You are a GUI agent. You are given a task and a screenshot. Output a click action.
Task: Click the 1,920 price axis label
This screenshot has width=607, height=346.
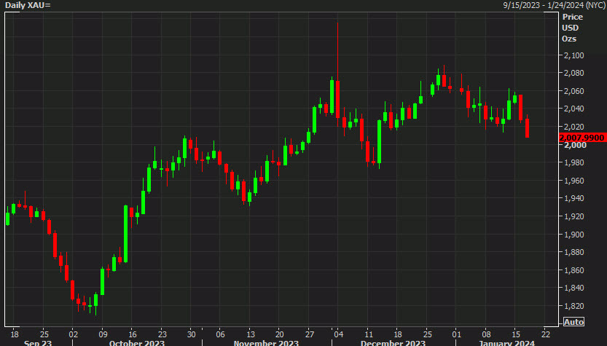[573, 216]
